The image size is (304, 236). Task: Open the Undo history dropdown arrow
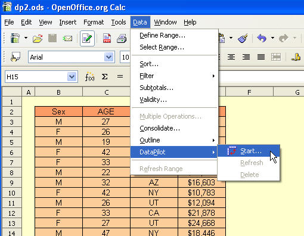(x=272, y=38)
